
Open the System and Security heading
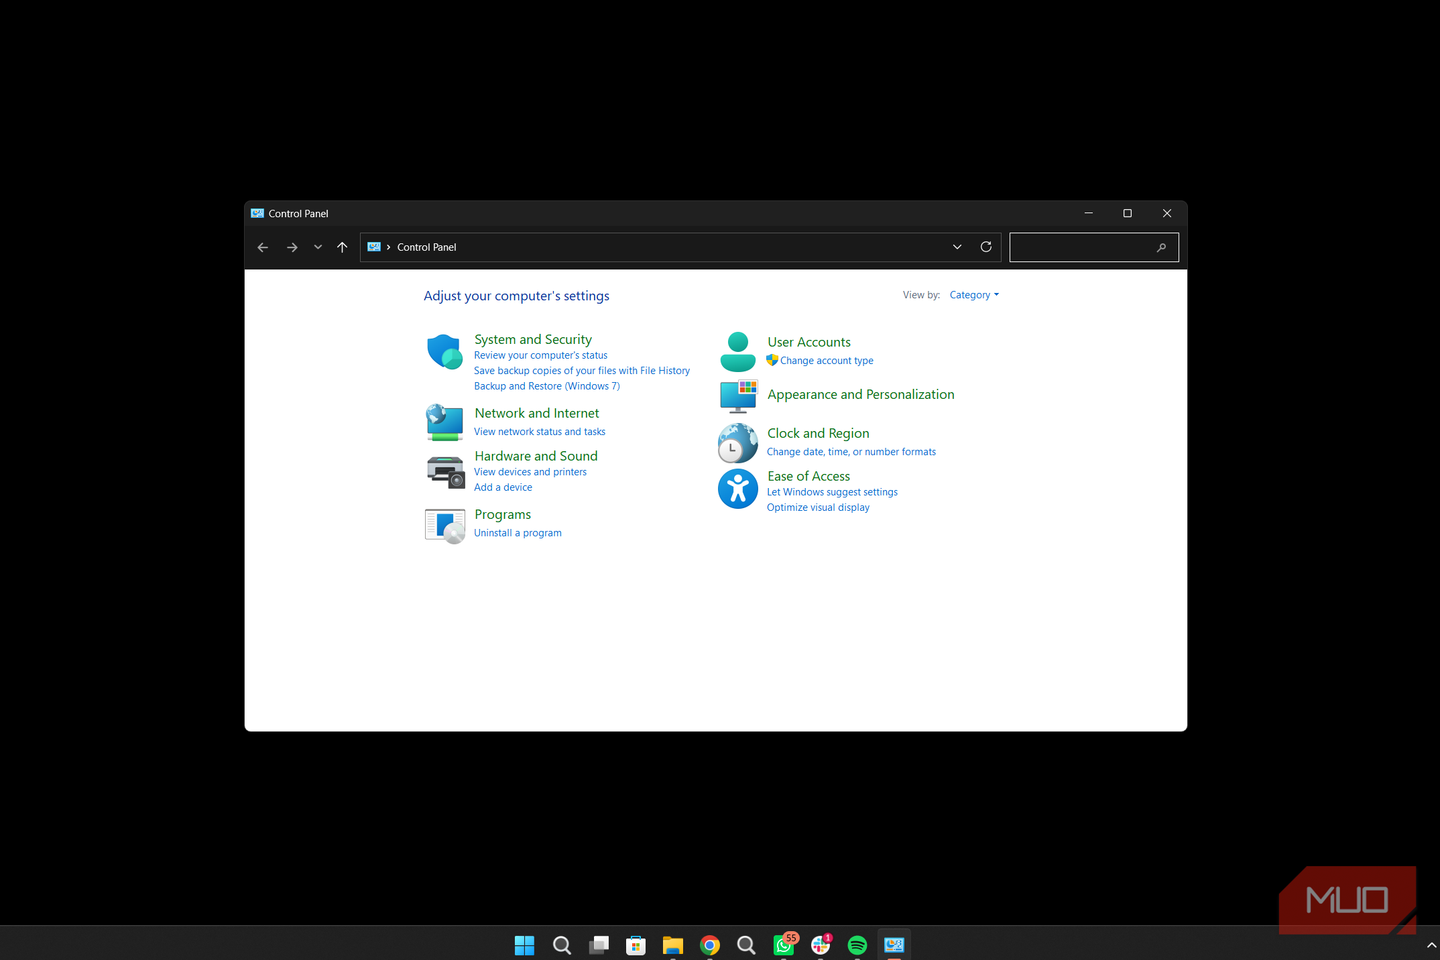pyautogui.click(x=533, y=339)
